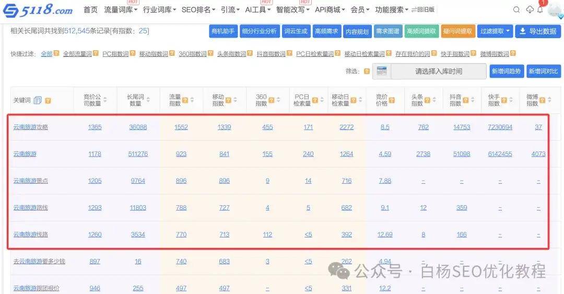Expand the 会员 menu

tap(360, 10)
